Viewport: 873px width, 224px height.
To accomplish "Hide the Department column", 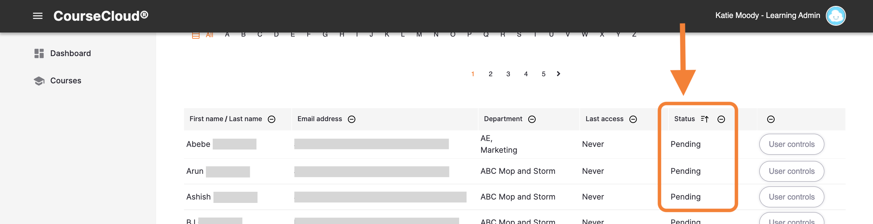I will (x=532, y=119).
